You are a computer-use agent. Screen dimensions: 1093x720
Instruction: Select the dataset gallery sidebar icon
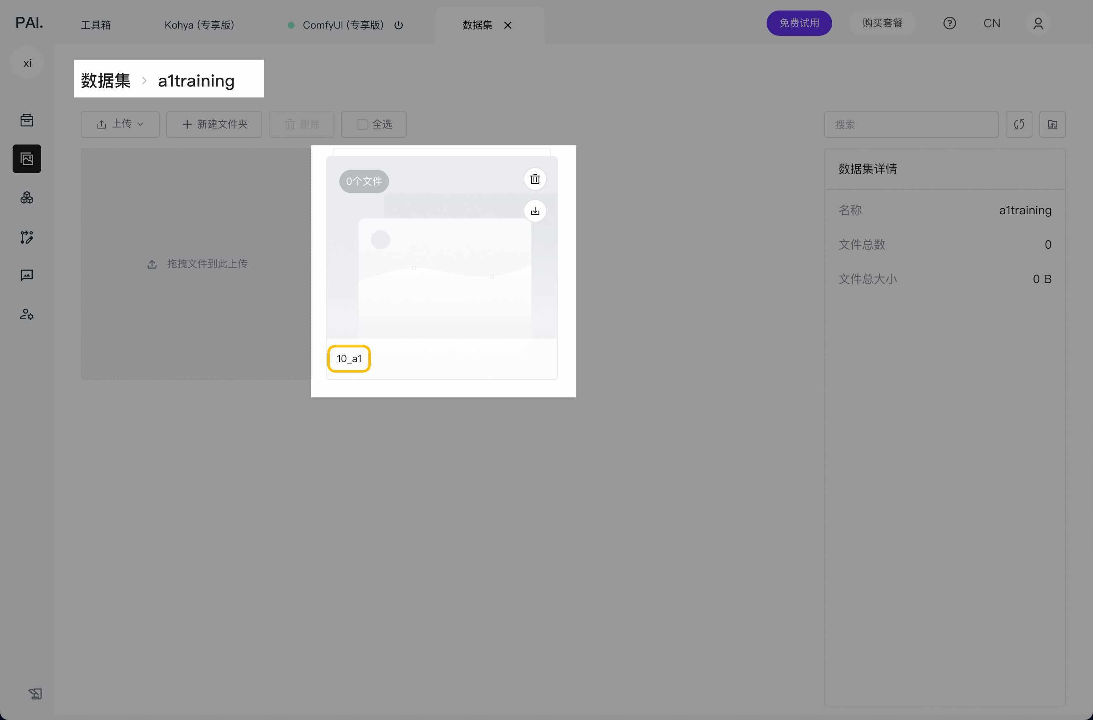(26, 159)
